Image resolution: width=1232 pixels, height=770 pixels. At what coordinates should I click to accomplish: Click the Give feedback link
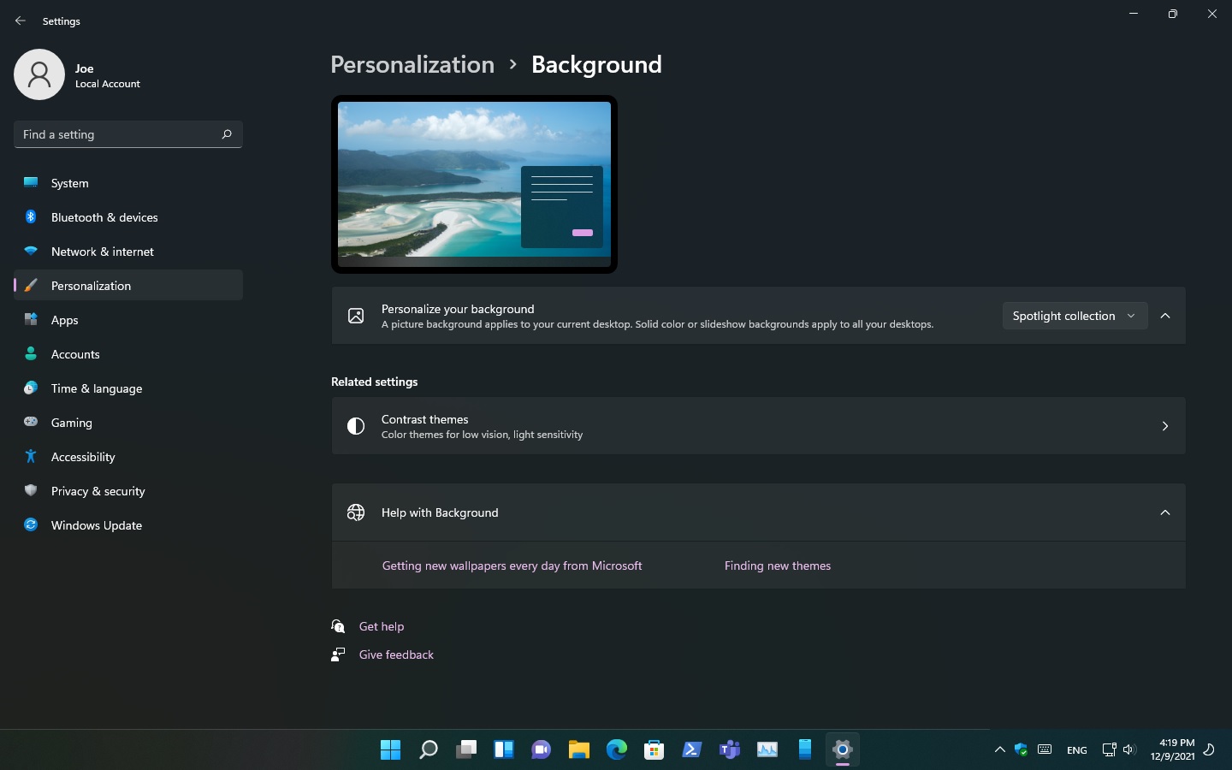click(395, 654)
